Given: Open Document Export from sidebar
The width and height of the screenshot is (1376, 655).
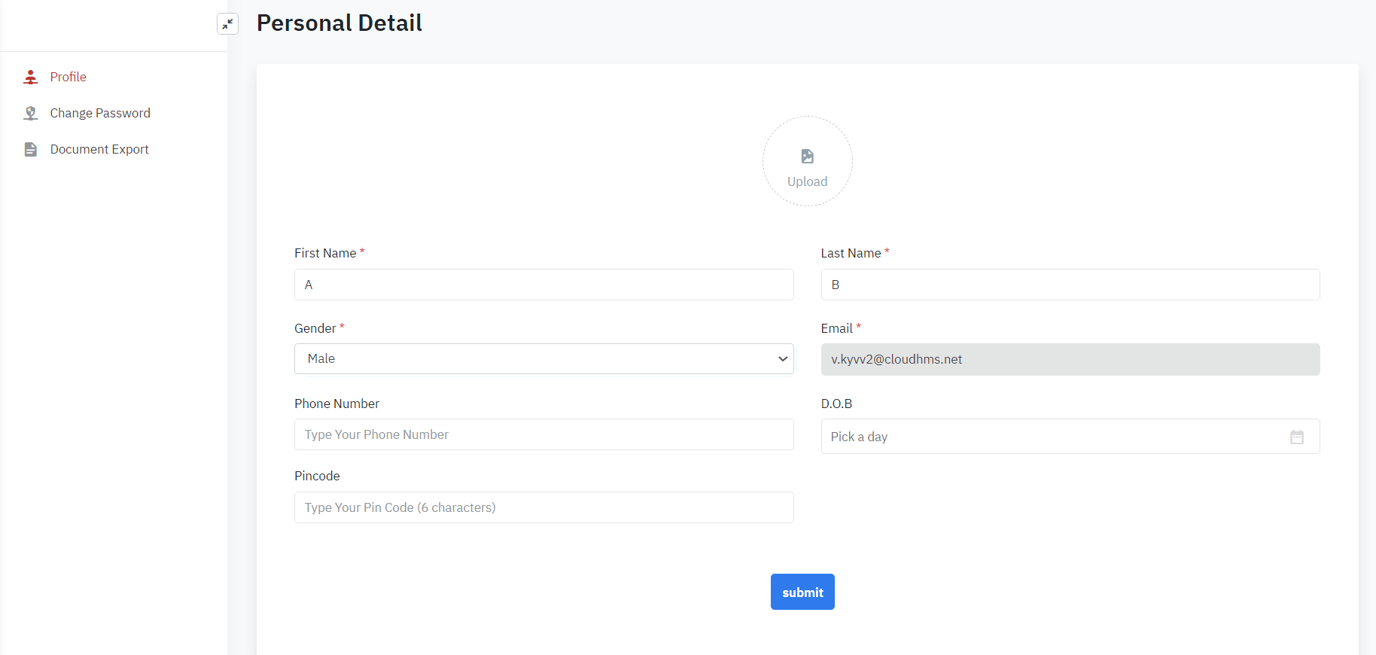Looking at the screenshot, I should coord(99,149).
